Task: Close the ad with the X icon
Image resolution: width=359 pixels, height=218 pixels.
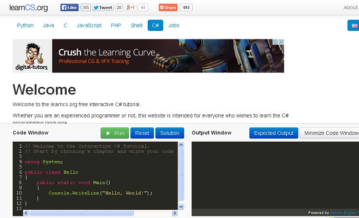Action: click(x=282, y=42)
